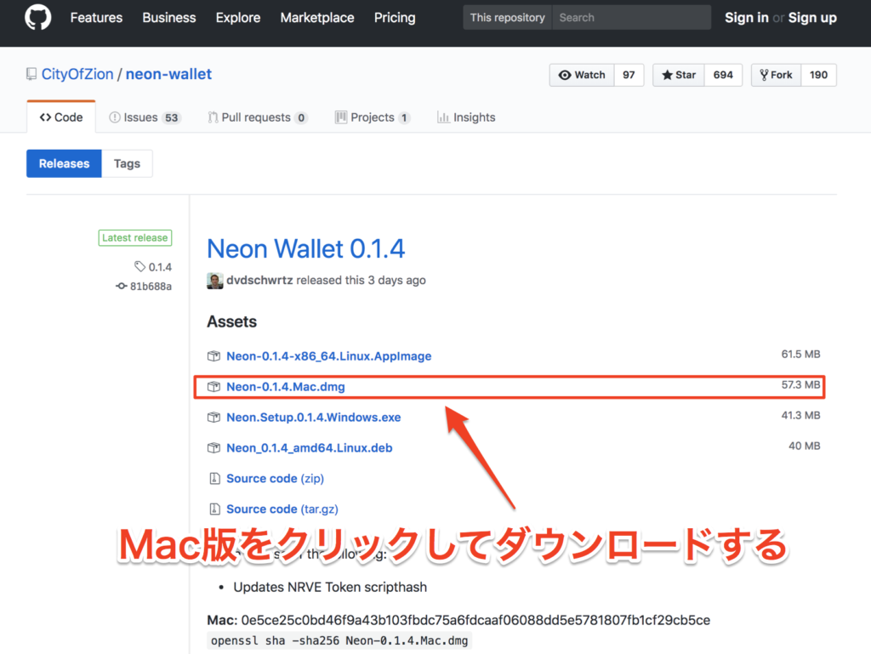The height and width of the screenshot is (654, 871).
Task: Click the Mac sha256 hash line
Action: [458, 620]
